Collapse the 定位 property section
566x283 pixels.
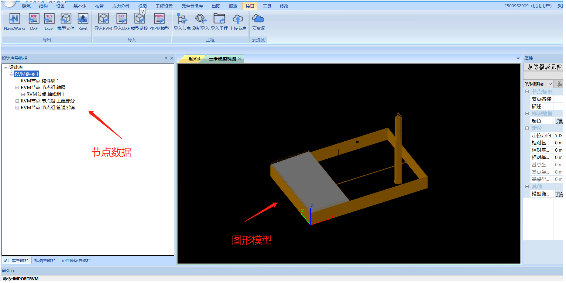click(527, 128)
